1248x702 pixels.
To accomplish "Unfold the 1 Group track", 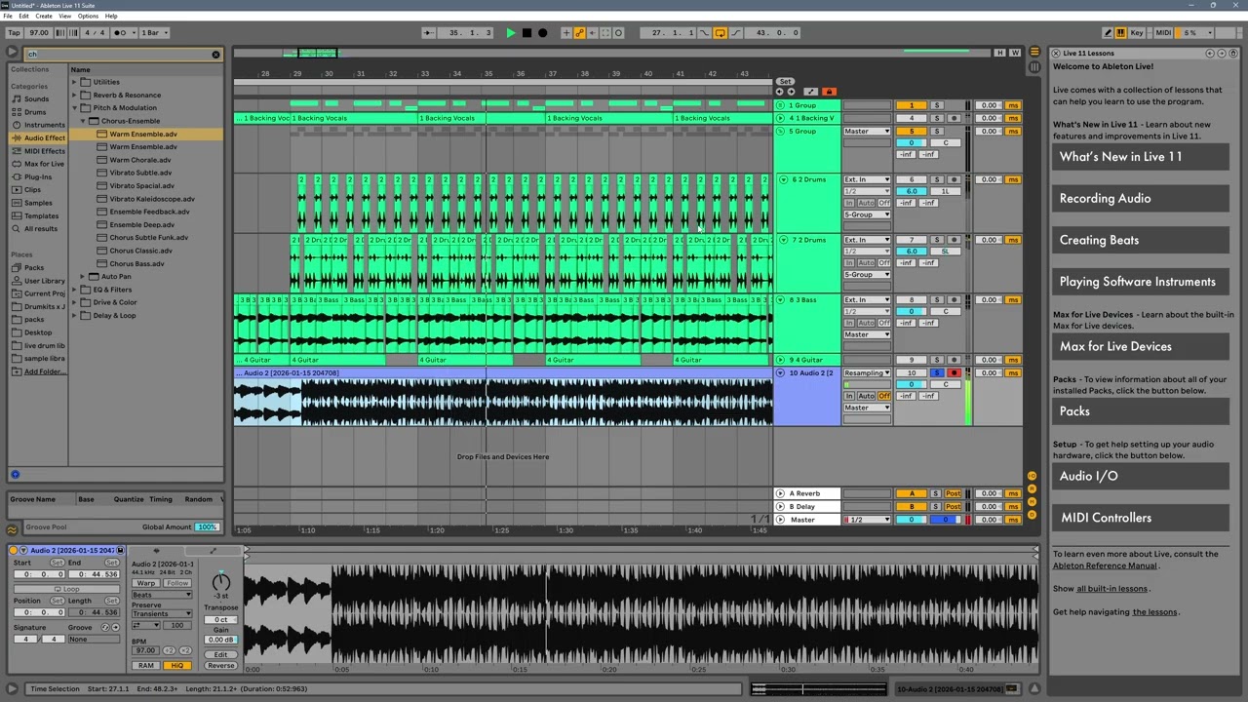I will [780, 105].
